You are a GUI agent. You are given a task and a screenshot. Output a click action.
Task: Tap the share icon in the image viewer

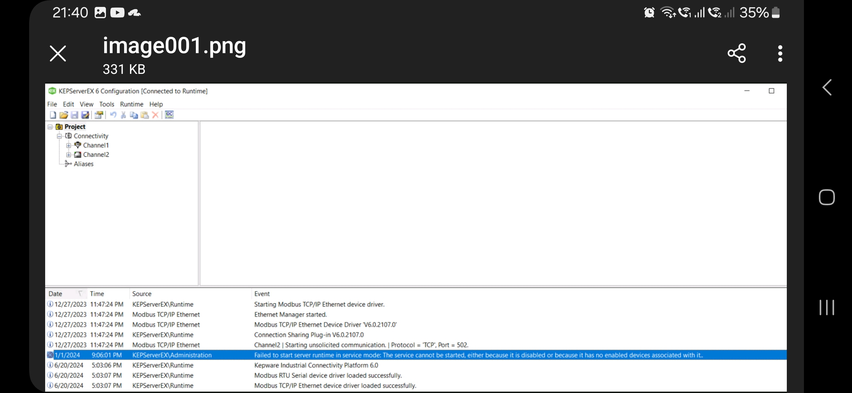(736, 53)
